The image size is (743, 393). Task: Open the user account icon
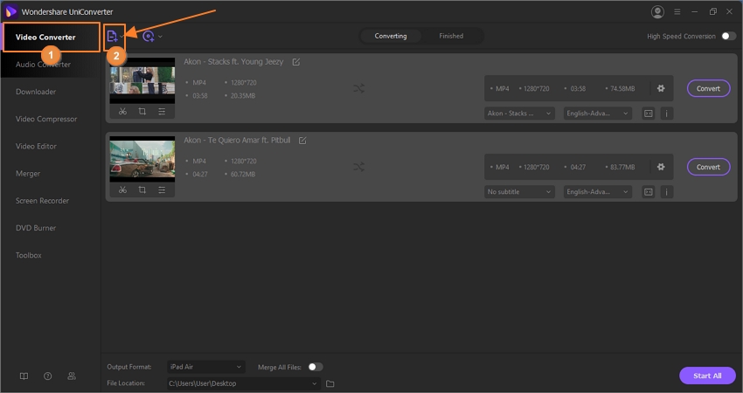(657, 12)
